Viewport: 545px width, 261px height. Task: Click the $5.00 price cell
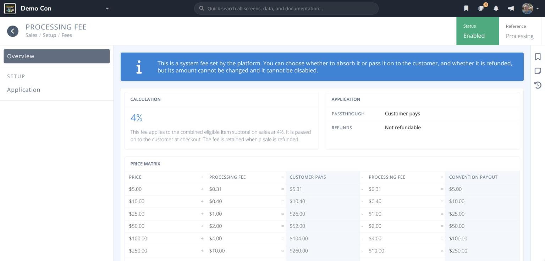pyautogui.click(x=135, y=189)
